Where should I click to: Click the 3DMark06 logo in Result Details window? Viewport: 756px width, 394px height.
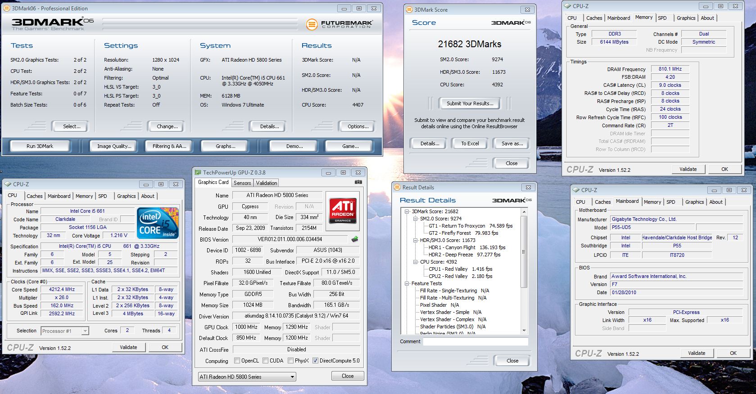click(512, 200)
